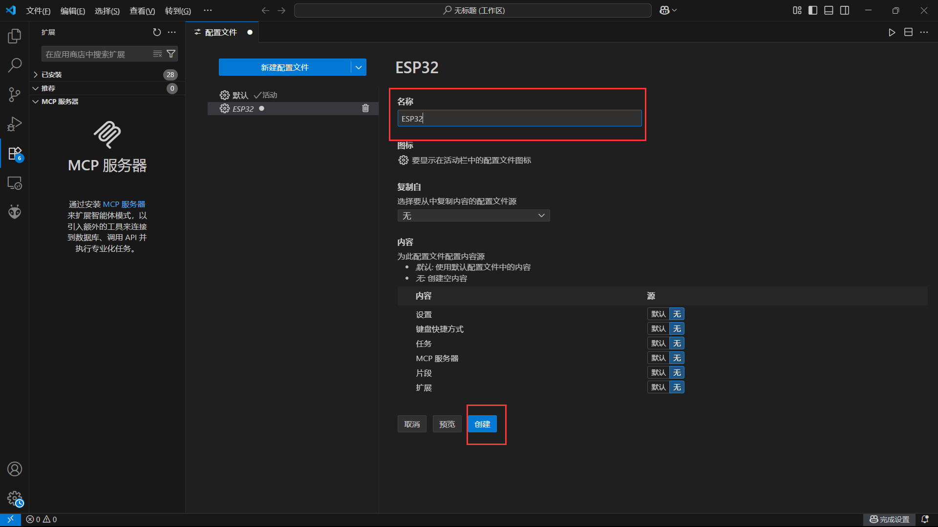Set 任务 source to 无

[x=677, y=343]
